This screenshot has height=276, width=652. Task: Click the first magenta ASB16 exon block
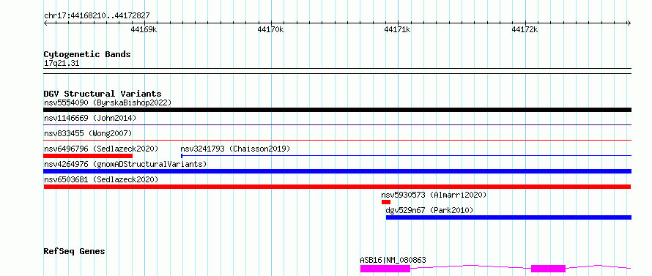pos(385,269)
